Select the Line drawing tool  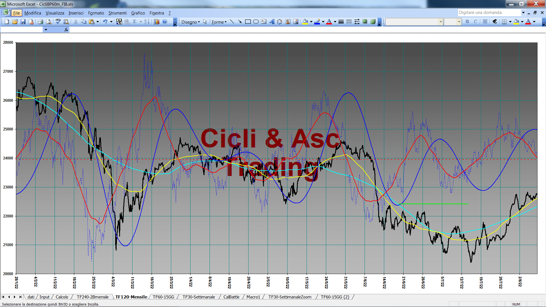232,22
